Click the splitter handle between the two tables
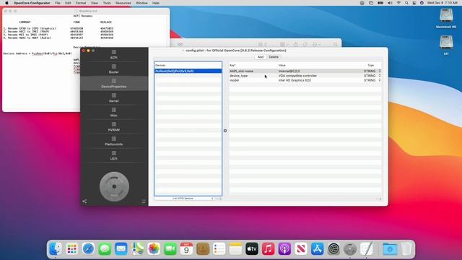 point(225,131)
